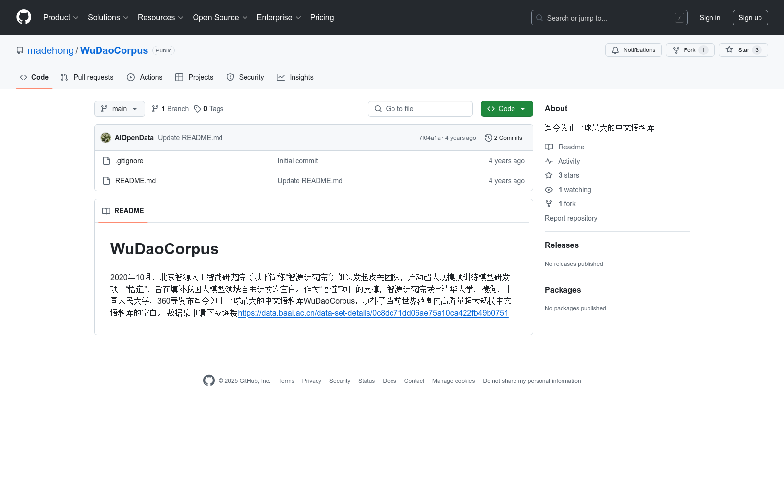Switch to the Insights tab
The image size is (784, 490).
point(295,77)
